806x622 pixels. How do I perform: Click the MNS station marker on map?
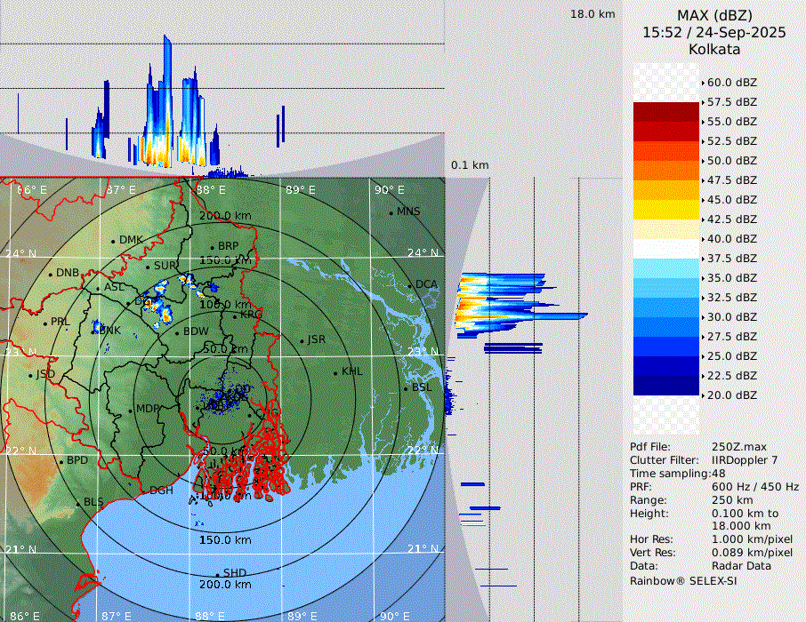pos(391,212)
